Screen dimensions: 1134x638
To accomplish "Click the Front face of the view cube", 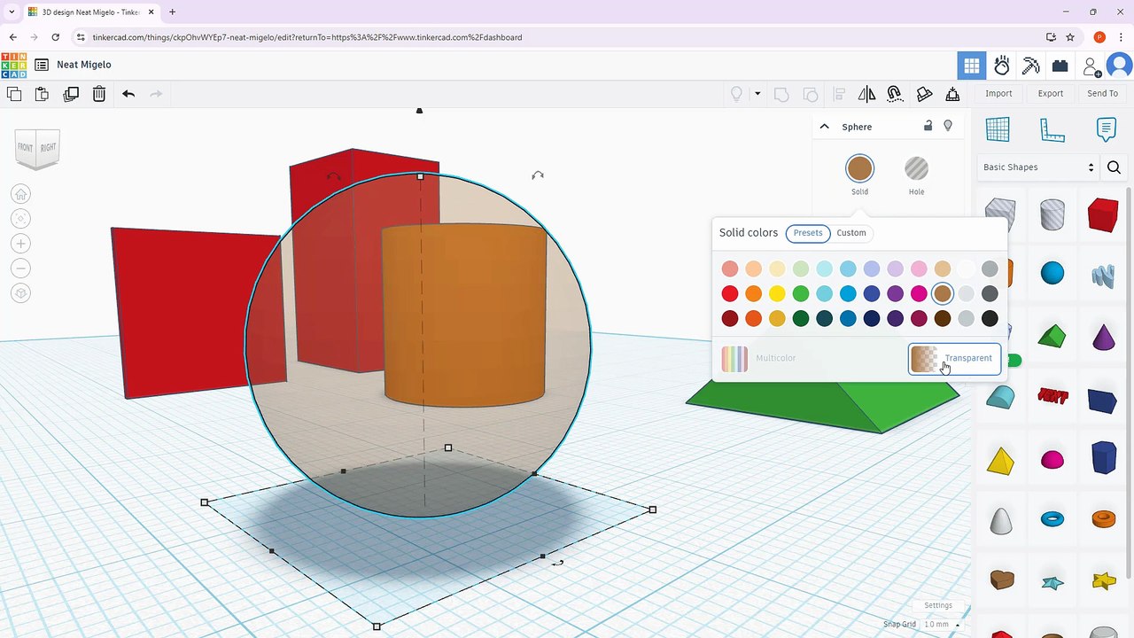I will coord(25,148).
